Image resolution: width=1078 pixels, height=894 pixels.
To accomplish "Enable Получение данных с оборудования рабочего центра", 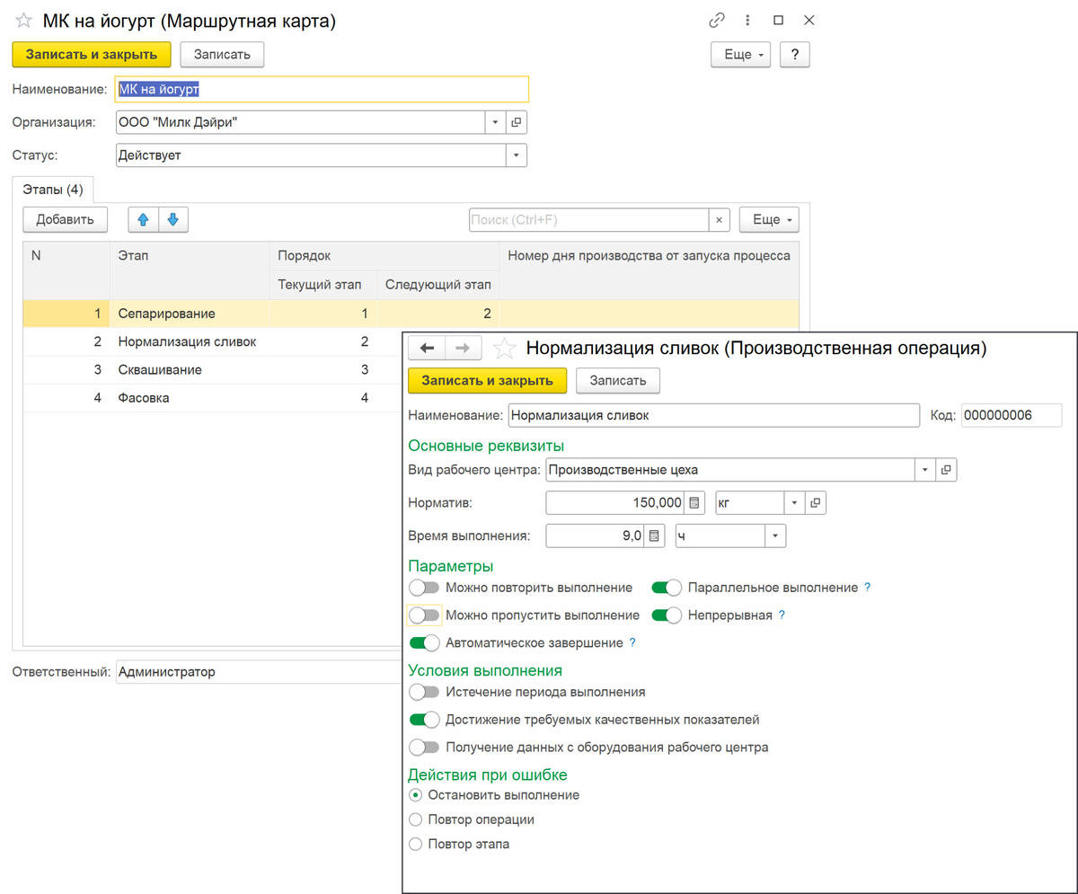I will (425, 747).
